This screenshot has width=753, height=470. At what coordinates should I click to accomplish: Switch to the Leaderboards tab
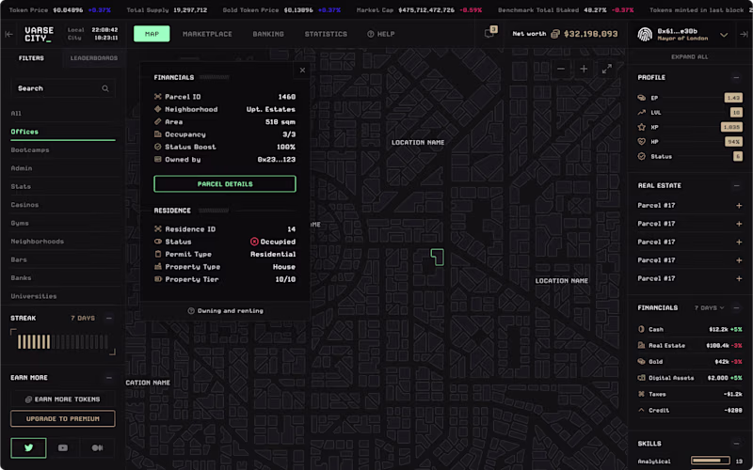coord(94,58)
